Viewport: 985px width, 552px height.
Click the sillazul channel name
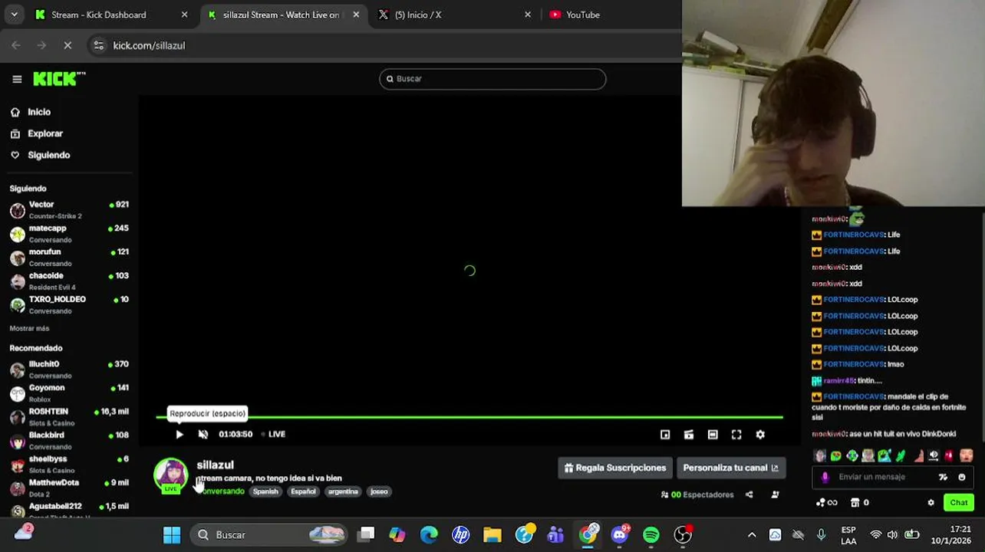[215, 465]
